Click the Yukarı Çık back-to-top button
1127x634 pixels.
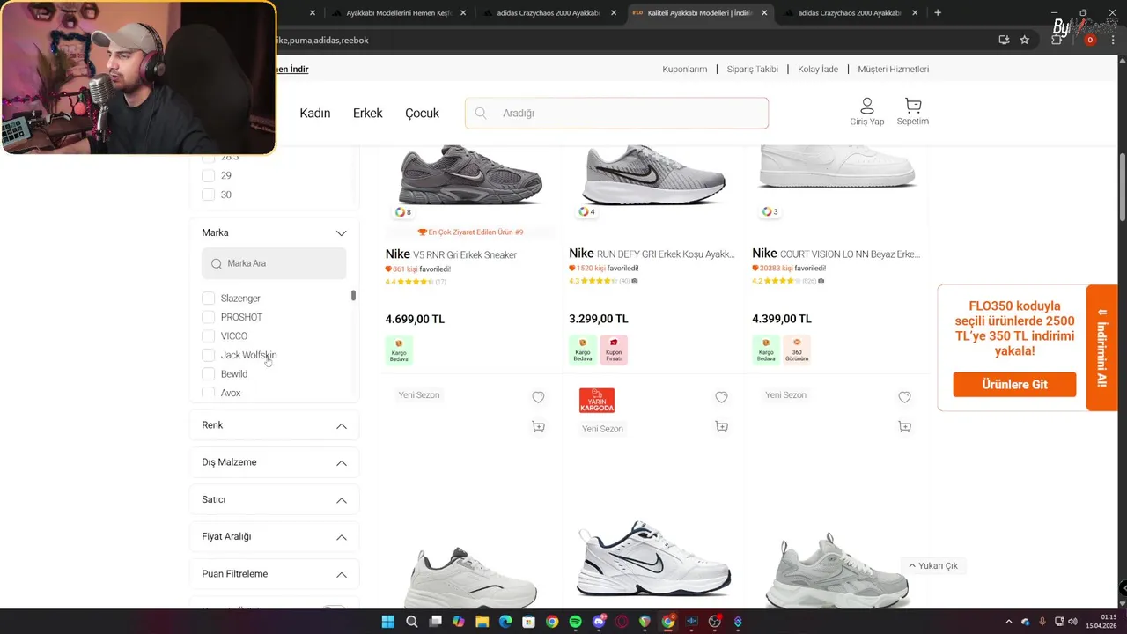coord(933,566)
